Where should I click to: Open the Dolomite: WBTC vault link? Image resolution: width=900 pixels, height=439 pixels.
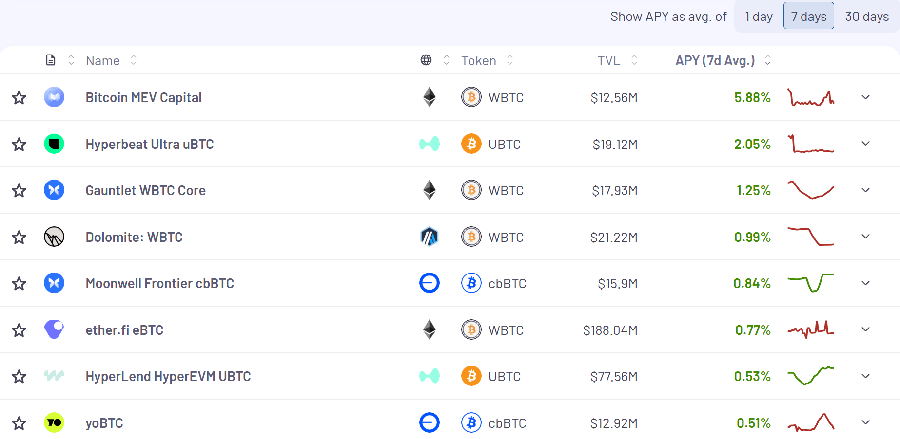[x=134, y=237]
